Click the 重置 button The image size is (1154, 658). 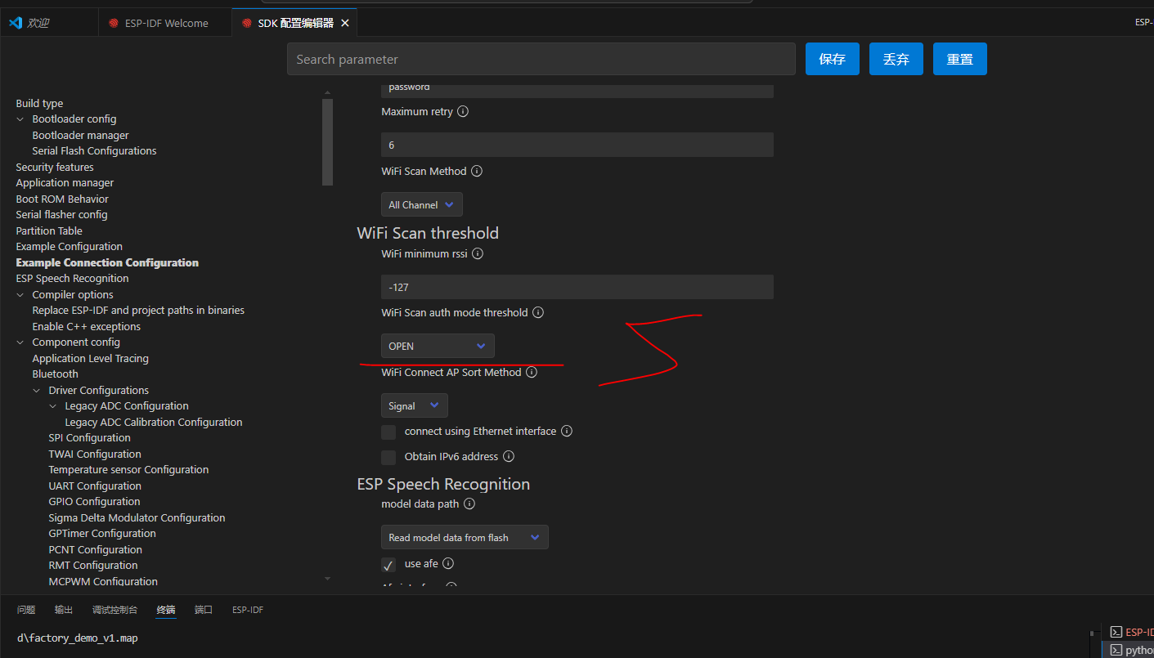point(959,60)
